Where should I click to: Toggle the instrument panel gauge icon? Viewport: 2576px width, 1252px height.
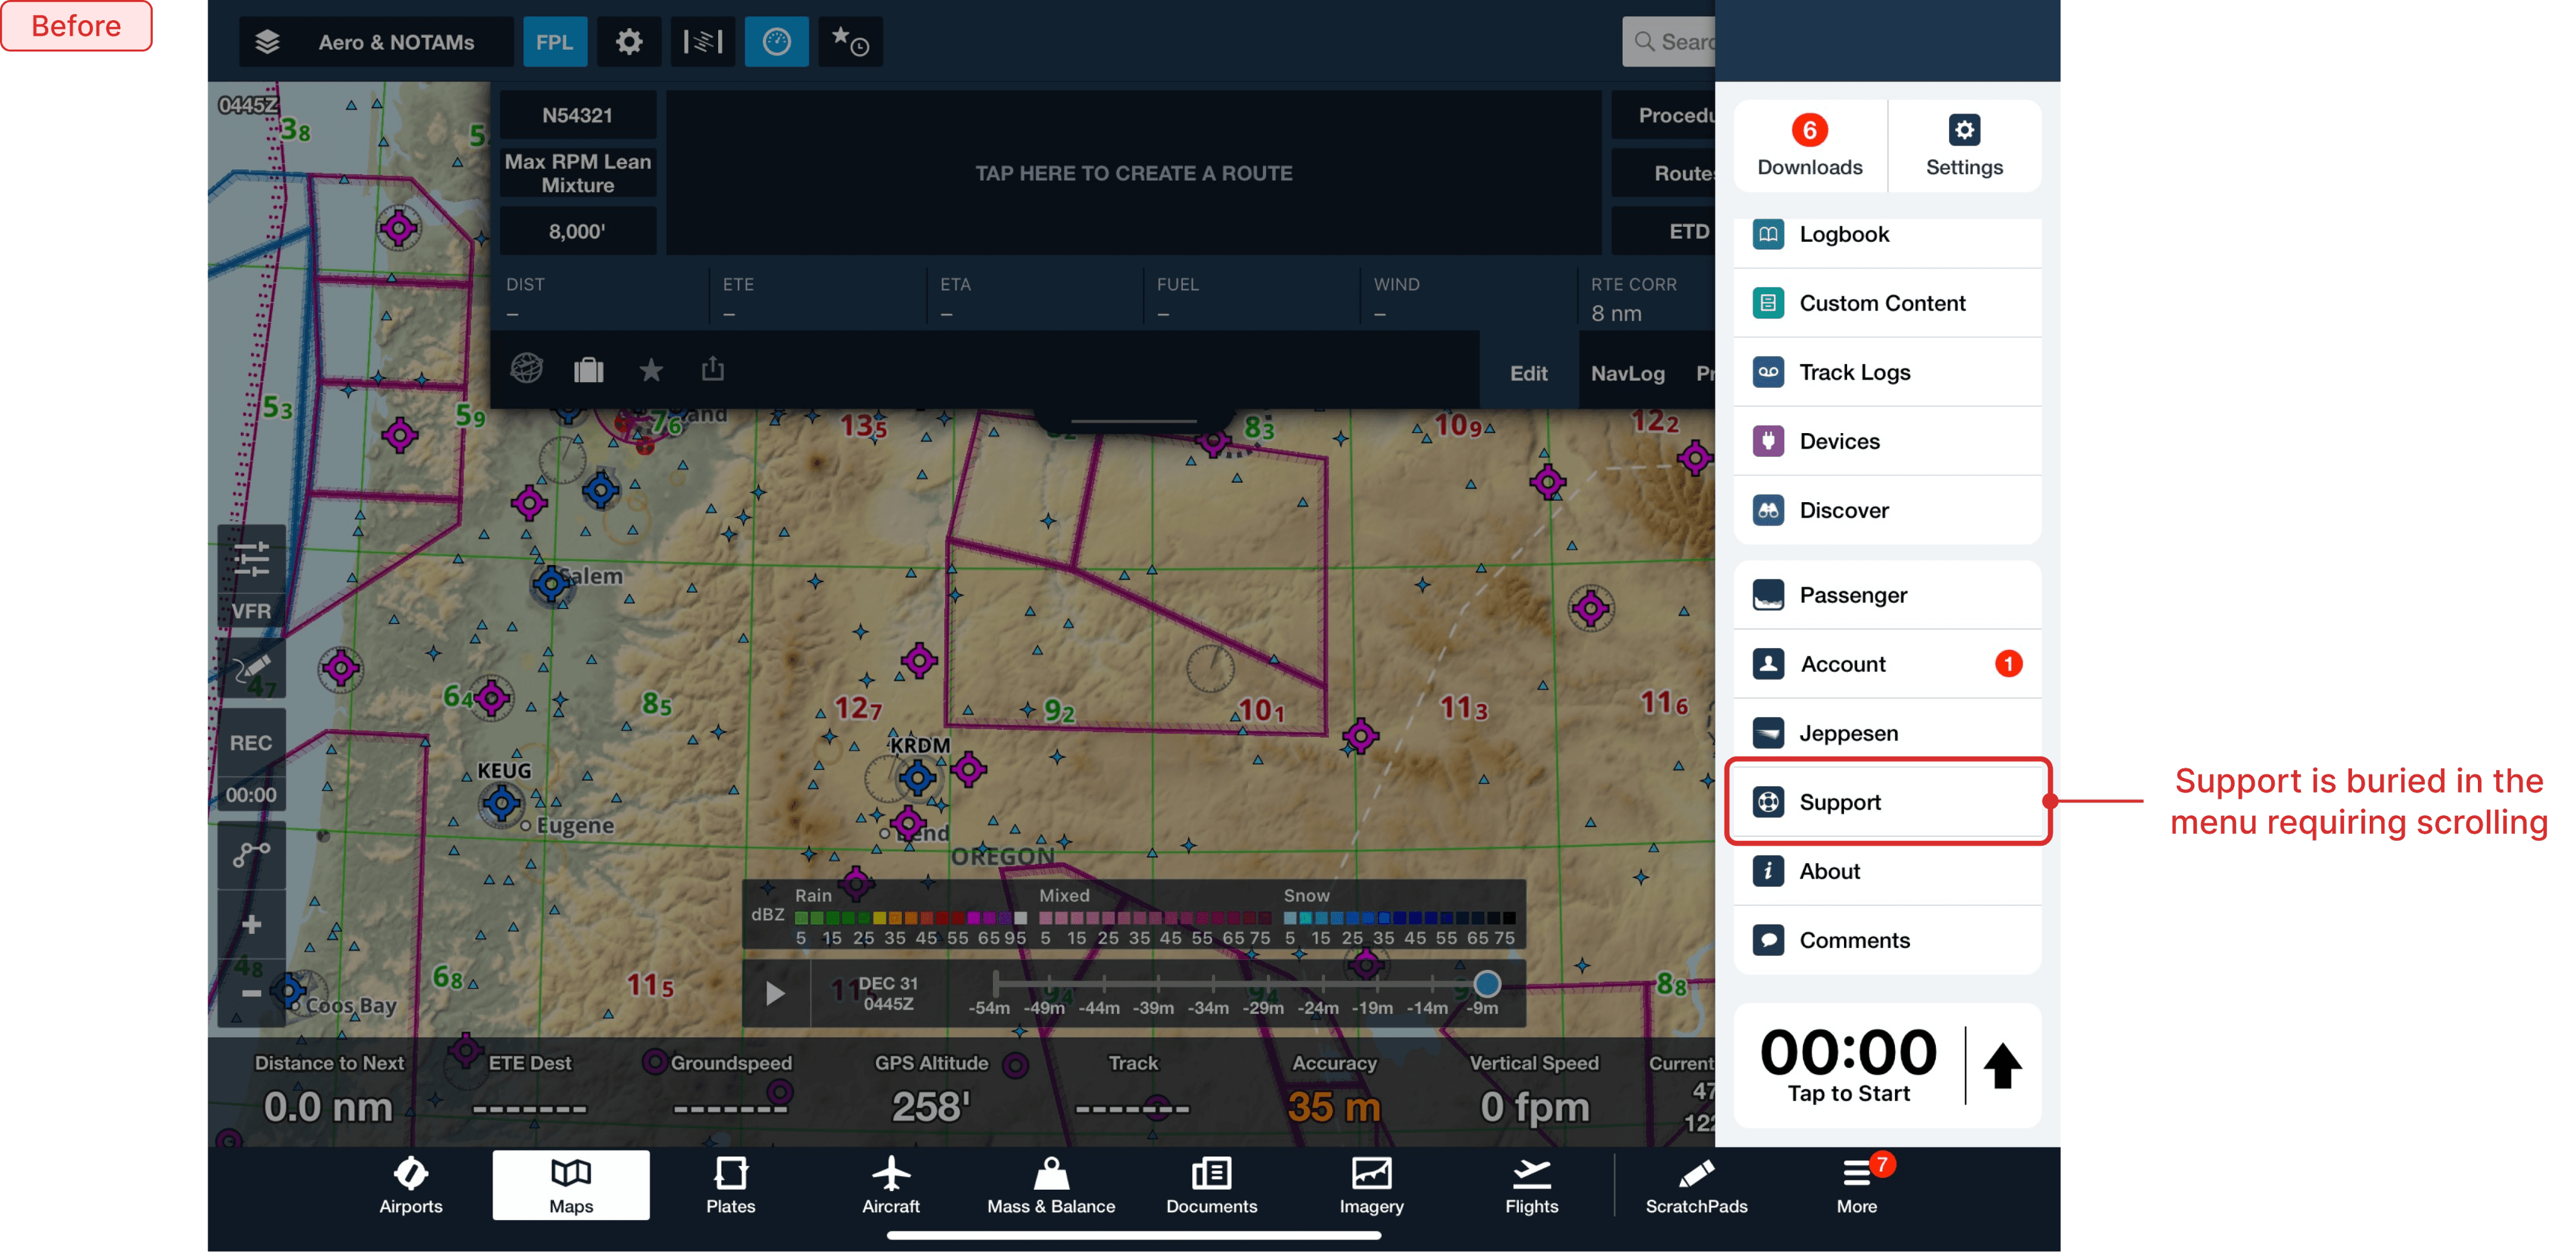coord(776,42)
